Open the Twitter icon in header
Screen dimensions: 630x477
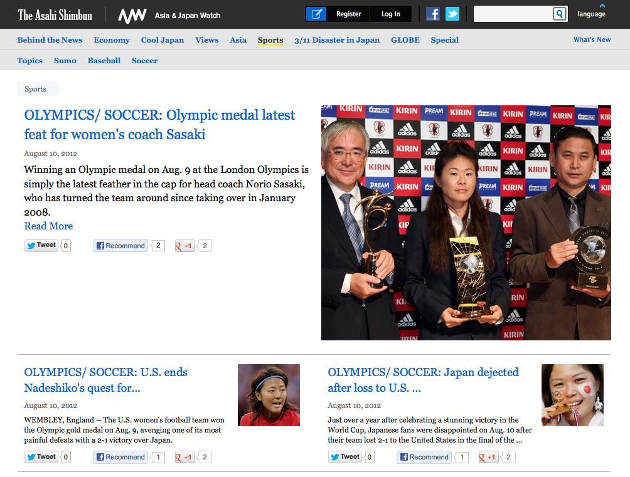pyautogui.click(x=452, y=14)
